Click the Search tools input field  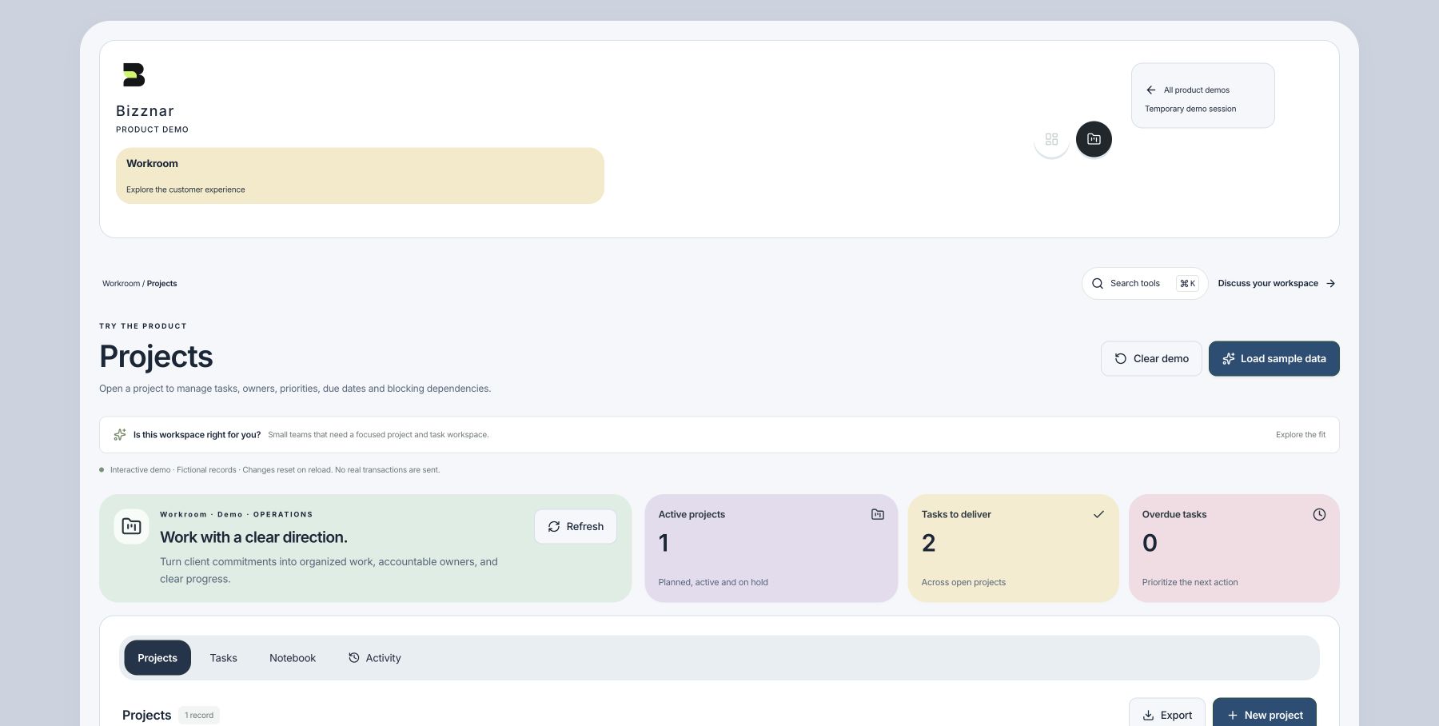(1145, 284)
